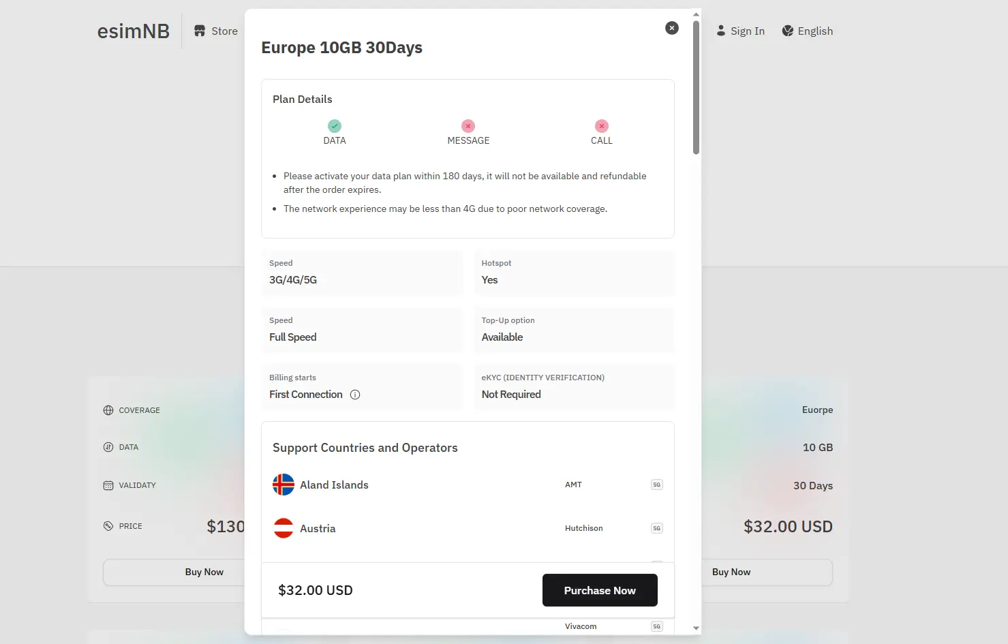Click the scroll-down arrow on the modal scrollbar
Screen dimensions: 1008x644
pyautogui.click(x=696, y=627)
